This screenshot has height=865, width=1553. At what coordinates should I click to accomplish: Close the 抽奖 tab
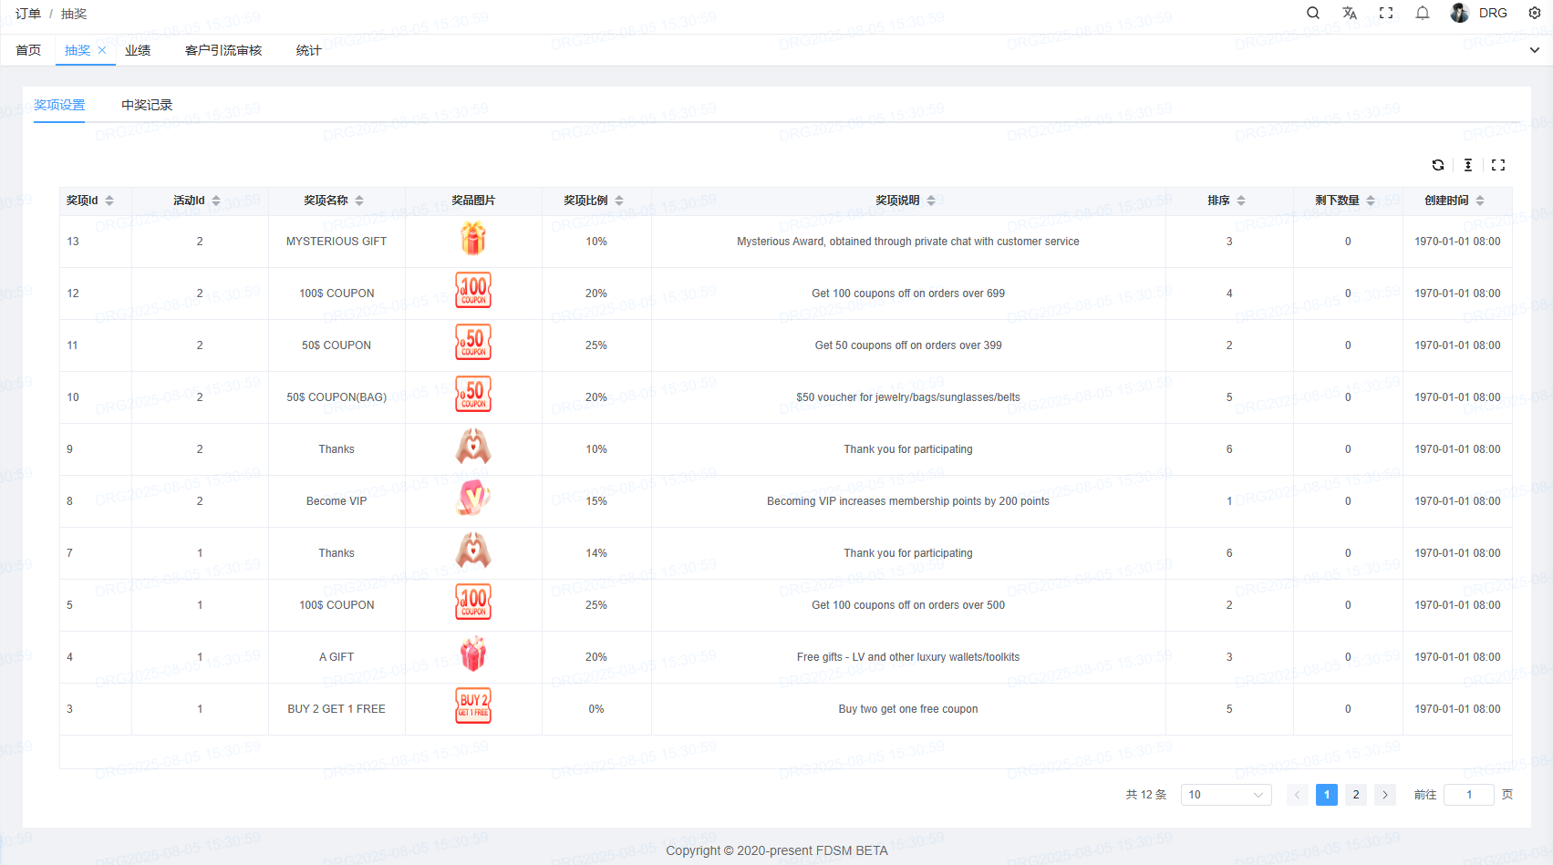(102, 50)
